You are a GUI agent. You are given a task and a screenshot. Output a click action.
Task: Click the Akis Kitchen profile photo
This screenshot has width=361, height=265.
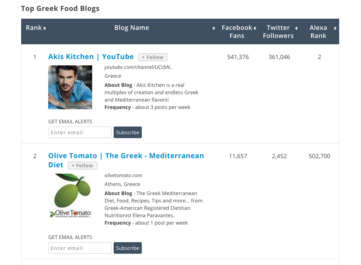pyautogui.click(x=70, y=87)
